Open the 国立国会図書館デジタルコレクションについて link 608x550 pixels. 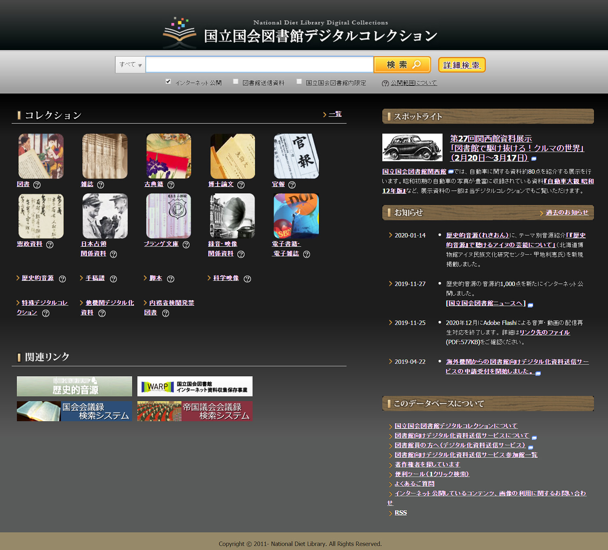pyautogui.click(x=456, y=426)
